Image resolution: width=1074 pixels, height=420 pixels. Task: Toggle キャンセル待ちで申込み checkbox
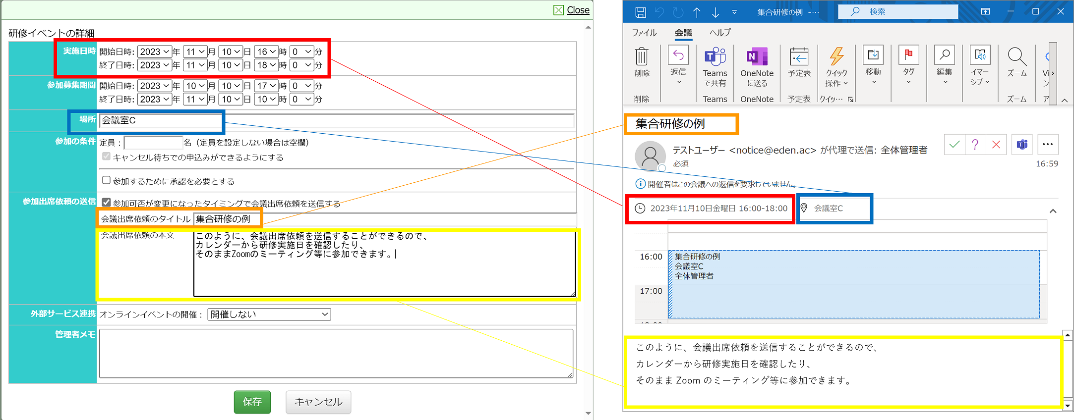point(106,157)
